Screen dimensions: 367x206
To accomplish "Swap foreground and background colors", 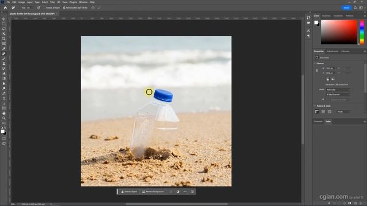I will tap(5, 128).
